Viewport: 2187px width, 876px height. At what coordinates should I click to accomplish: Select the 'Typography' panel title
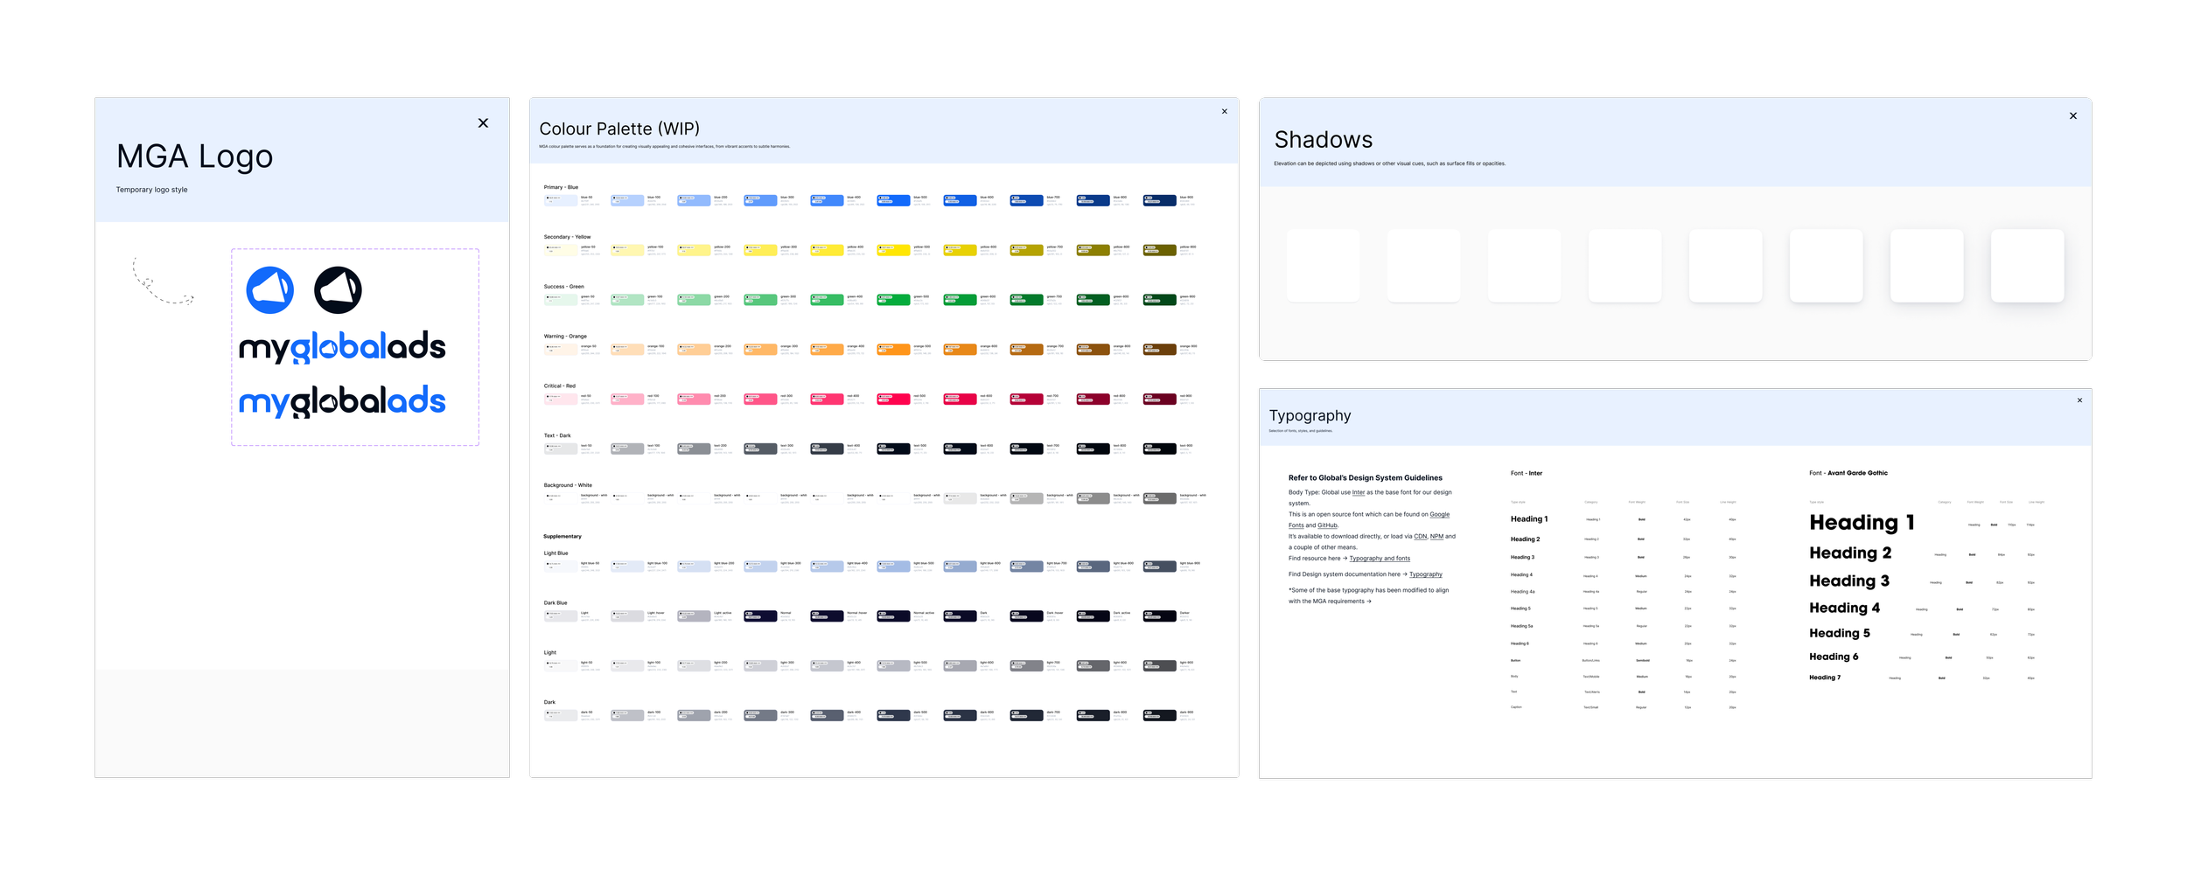(x=1310, y=415)
